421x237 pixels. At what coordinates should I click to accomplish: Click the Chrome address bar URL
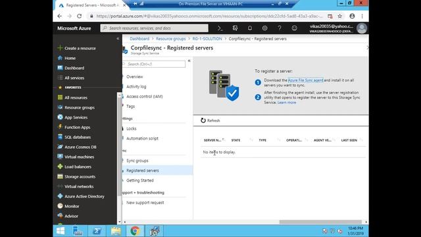click(x=209, y=16)
